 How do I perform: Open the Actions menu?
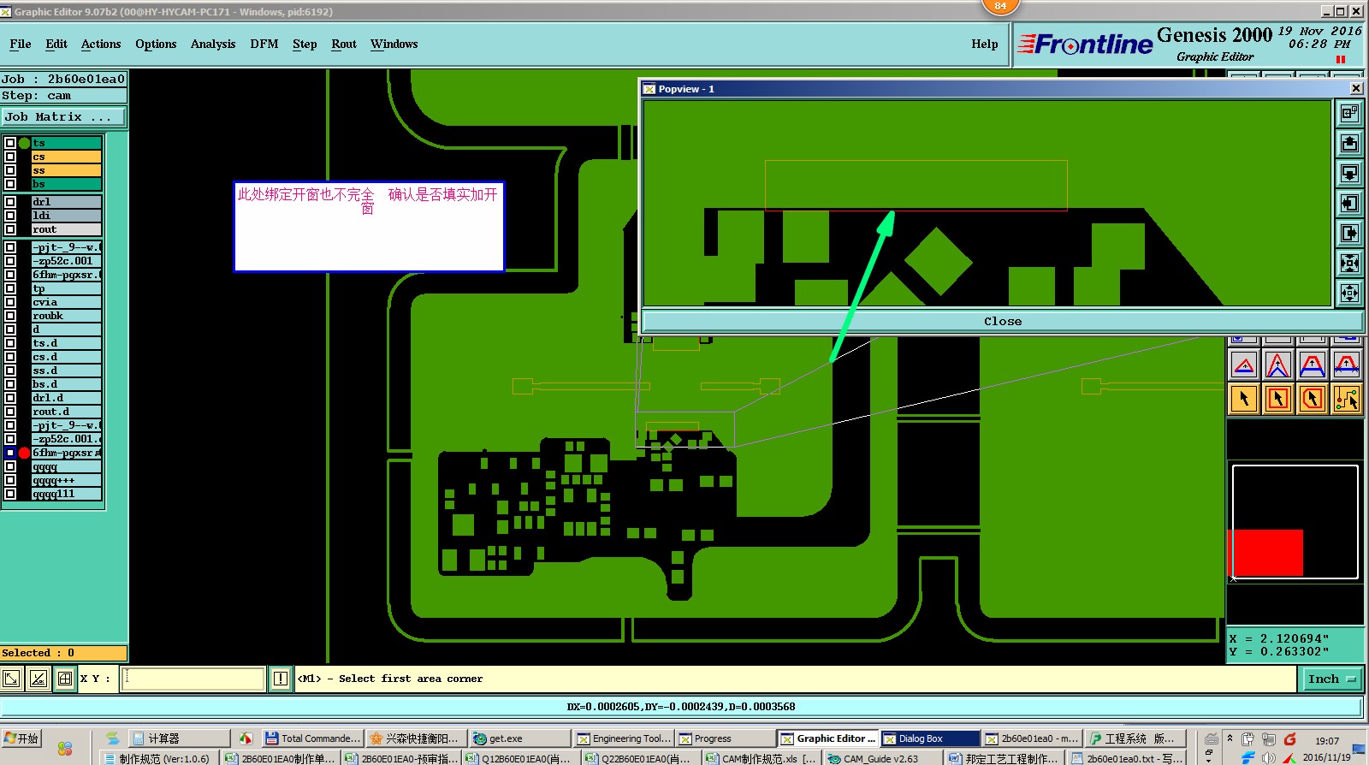[x=101, y=44]
